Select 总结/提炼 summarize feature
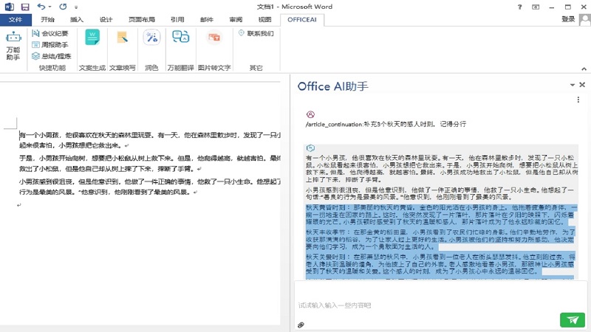The image size is (591, 332). [50, 55]
